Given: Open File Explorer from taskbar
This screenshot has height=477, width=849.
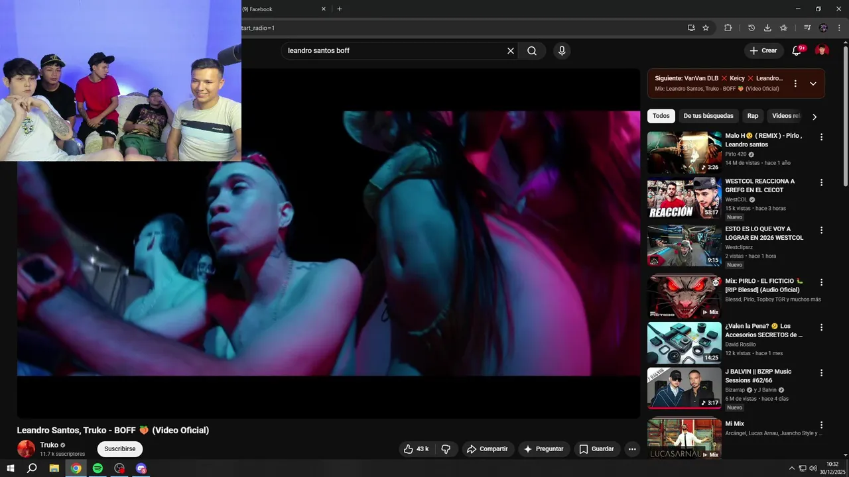Looking at the screenshot, I should pos(54,468).
